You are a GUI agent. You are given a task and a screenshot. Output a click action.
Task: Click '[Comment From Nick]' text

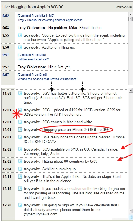[32, 55]
